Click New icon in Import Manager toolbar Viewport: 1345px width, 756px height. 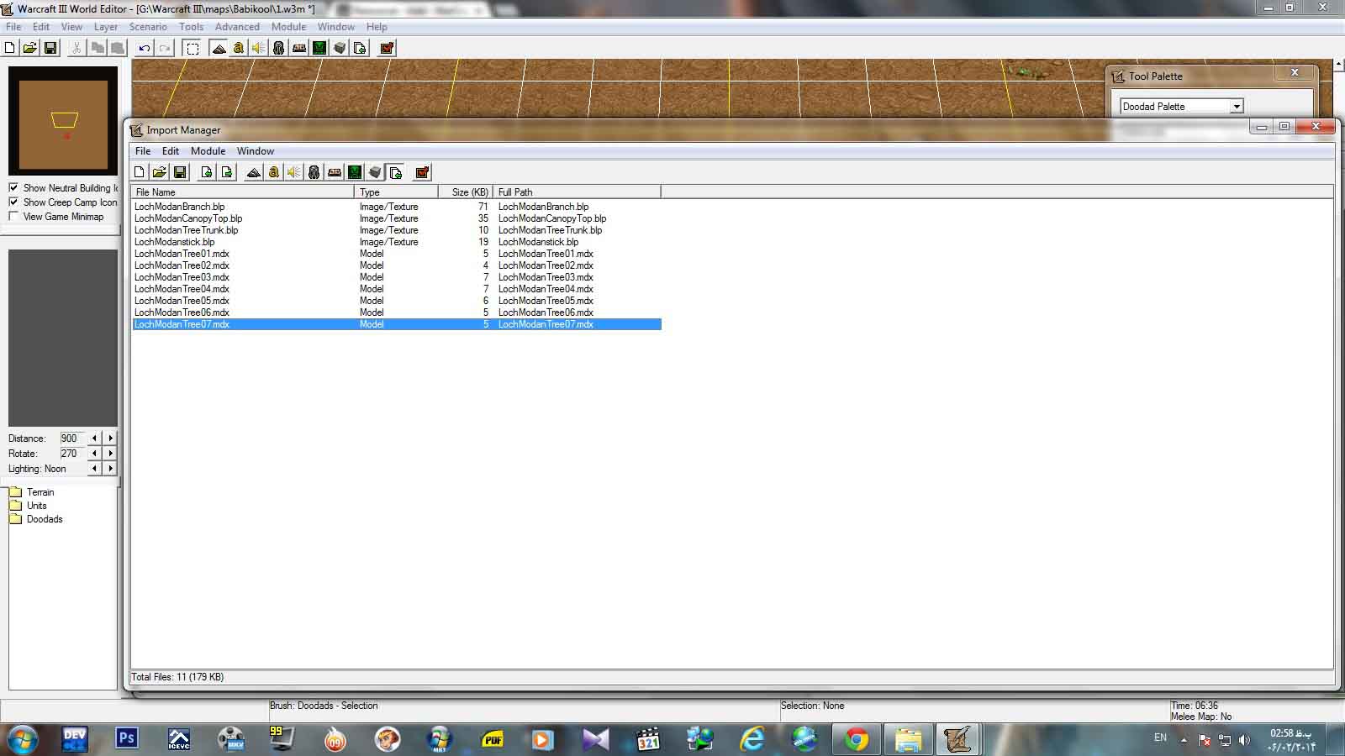pyautogui.click(x=140, y=172)
